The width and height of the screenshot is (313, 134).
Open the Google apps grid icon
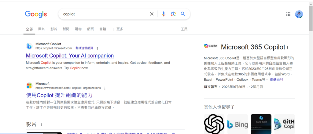(x=288, y=14)
